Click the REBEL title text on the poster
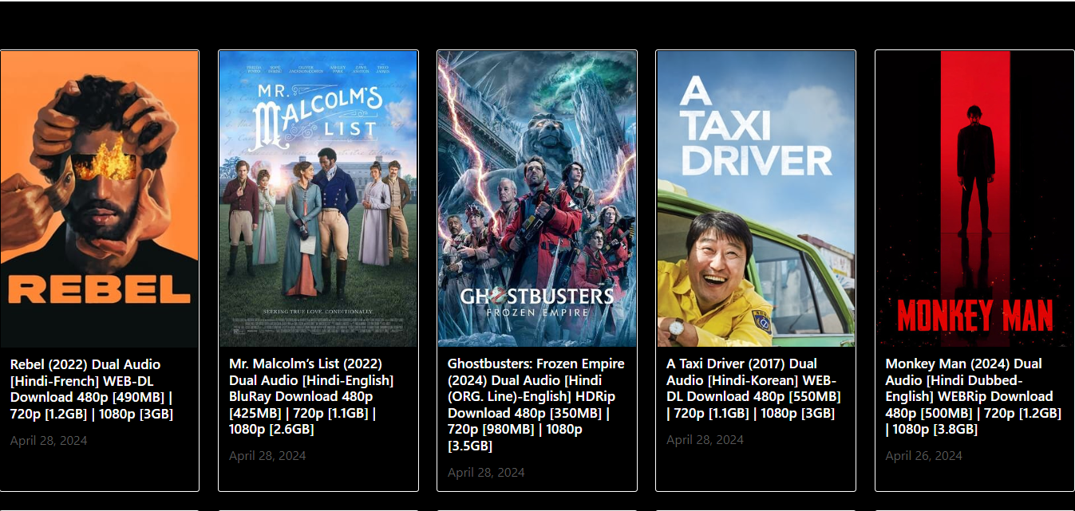The image size is (1075, 511). tap(99, 289)
